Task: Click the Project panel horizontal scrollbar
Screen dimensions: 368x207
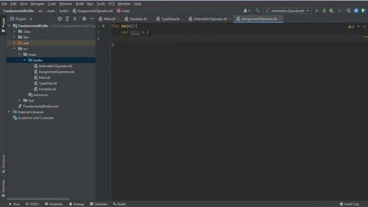Action: coord(39,199)
